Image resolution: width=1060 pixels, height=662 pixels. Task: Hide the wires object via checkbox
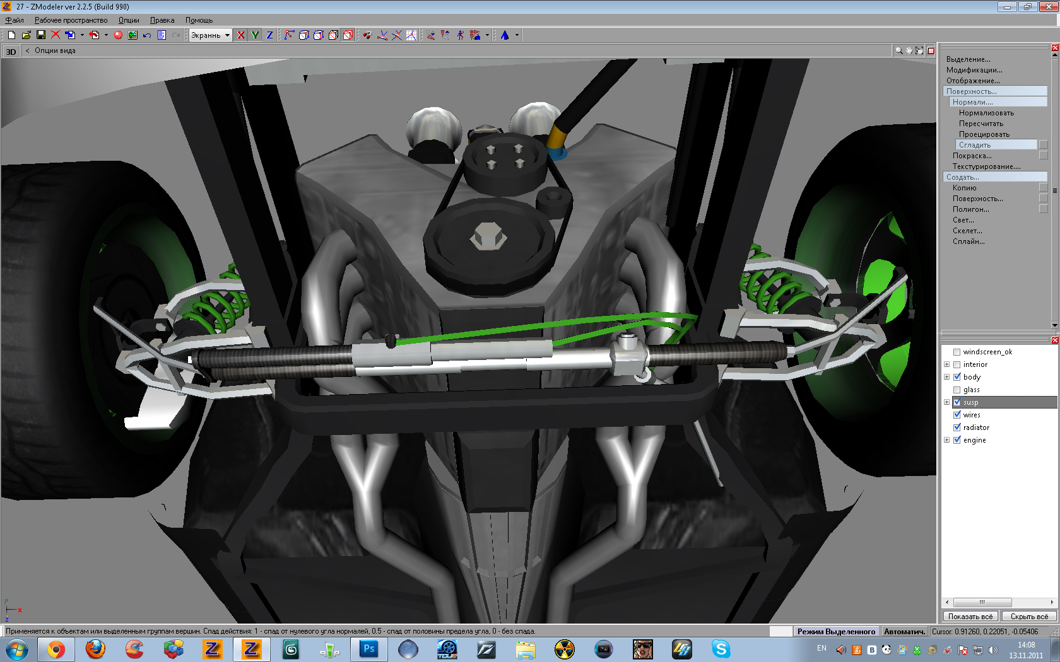pos(957,415)
